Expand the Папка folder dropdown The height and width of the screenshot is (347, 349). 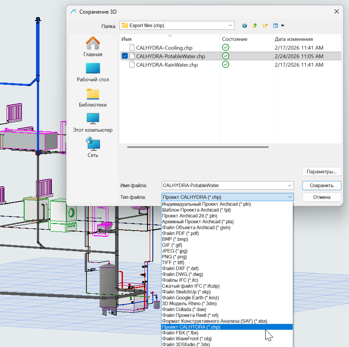(230, 25)
